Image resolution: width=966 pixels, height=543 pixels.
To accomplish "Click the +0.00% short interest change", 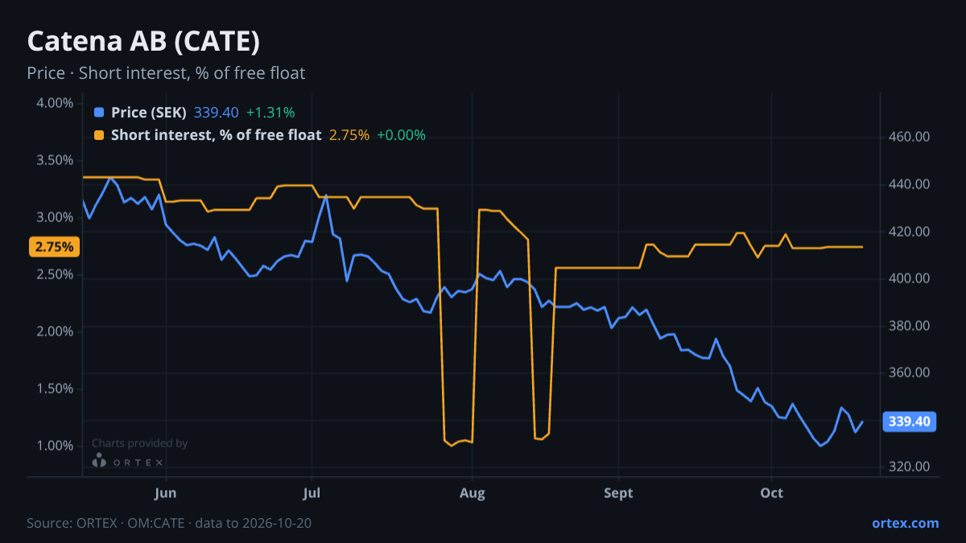I will [401, 135].
